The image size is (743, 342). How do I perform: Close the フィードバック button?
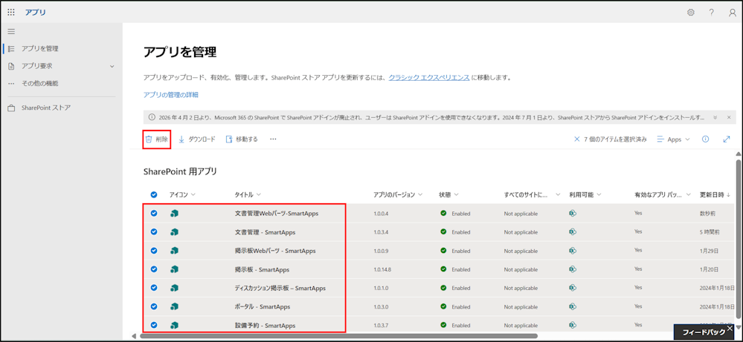point(730,327)
